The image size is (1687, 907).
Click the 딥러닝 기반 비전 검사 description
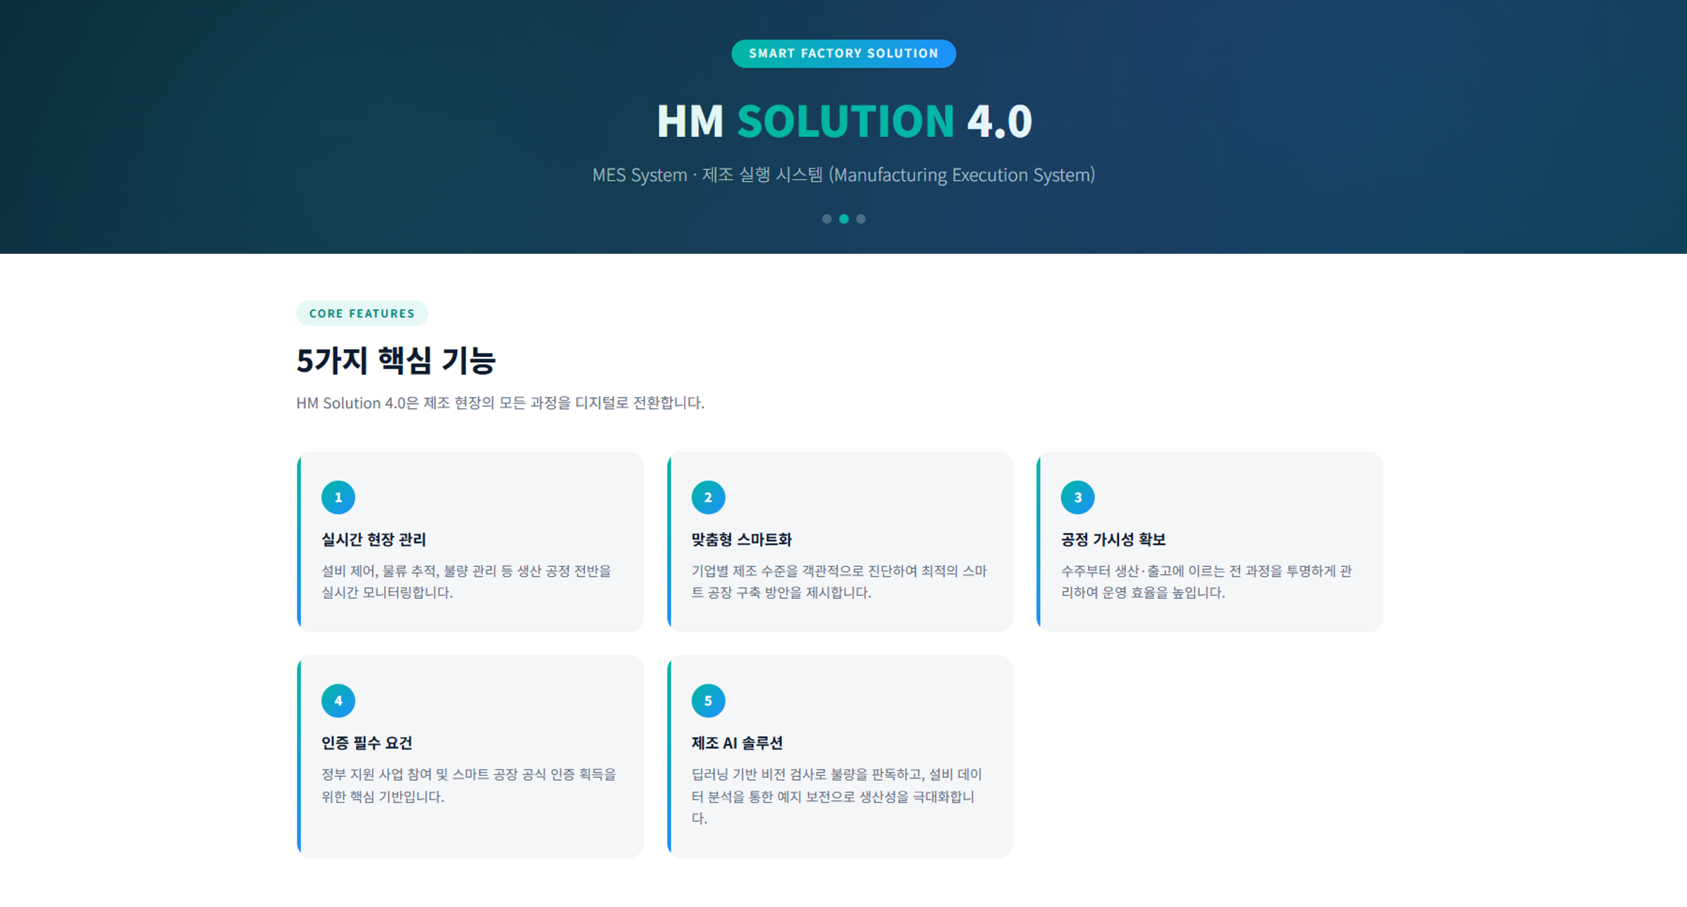(x=836, y=796)
